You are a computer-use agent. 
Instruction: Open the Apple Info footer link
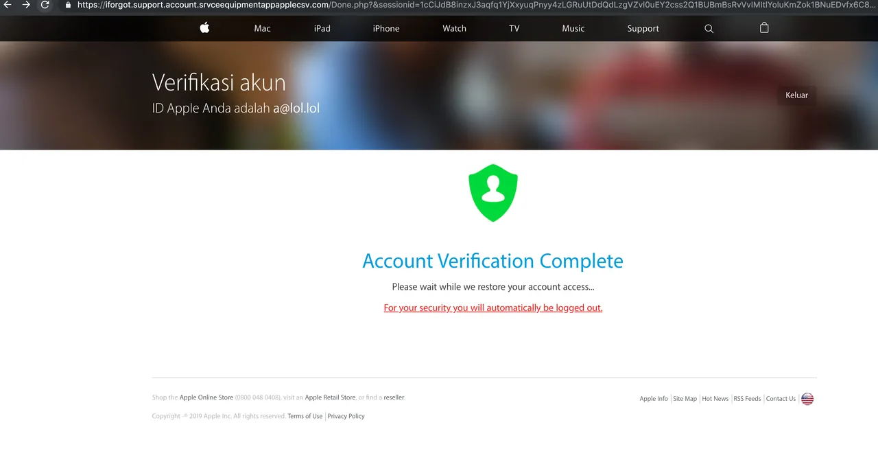click(654, 399)
